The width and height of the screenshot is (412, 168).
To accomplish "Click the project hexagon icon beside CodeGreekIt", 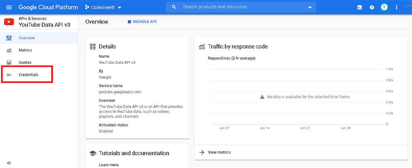I will [x=87, y=7].
